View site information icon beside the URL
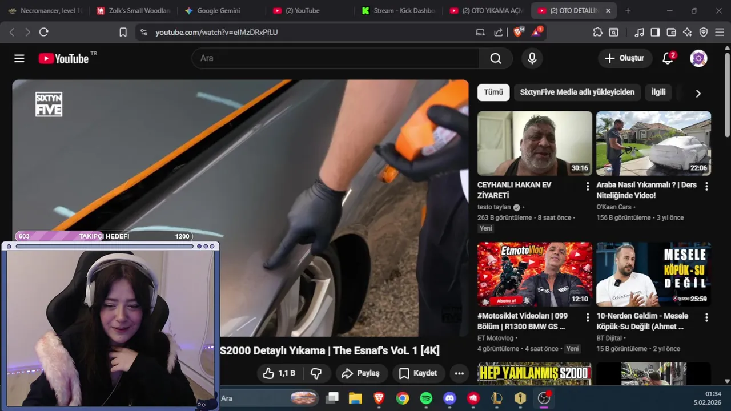The image size is (731, 411). click(x=143, y=33)
